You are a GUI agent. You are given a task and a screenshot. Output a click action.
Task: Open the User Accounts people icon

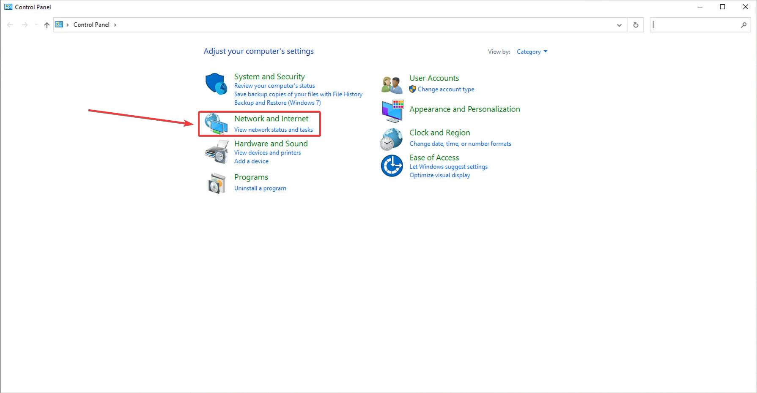(392, 84)
